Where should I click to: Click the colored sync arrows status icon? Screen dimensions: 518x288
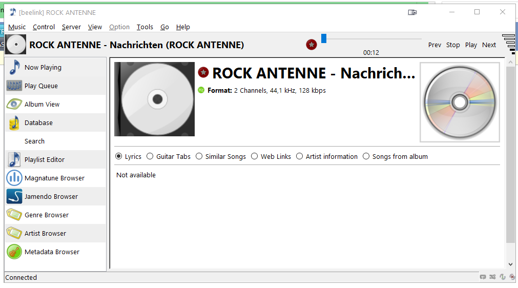coord(503,277)
